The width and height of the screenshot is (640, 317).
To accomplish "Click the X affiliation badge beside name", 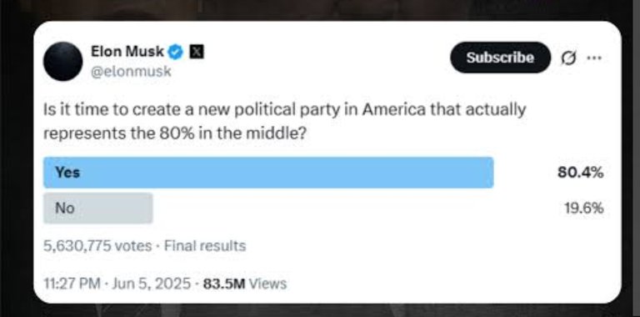I will coord(197,53).
